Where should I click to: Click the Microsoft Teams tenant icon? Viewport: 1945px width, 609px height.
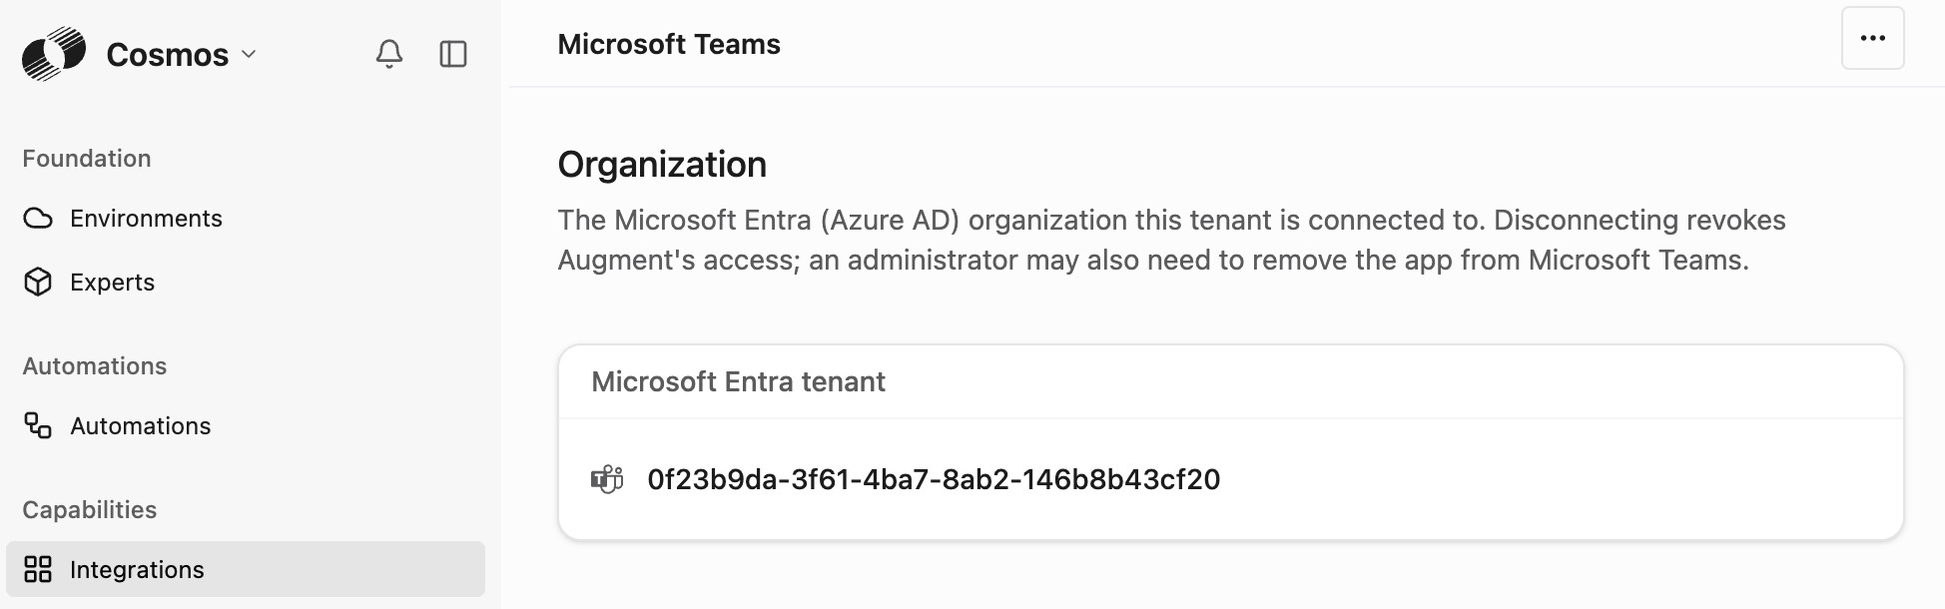607,479
